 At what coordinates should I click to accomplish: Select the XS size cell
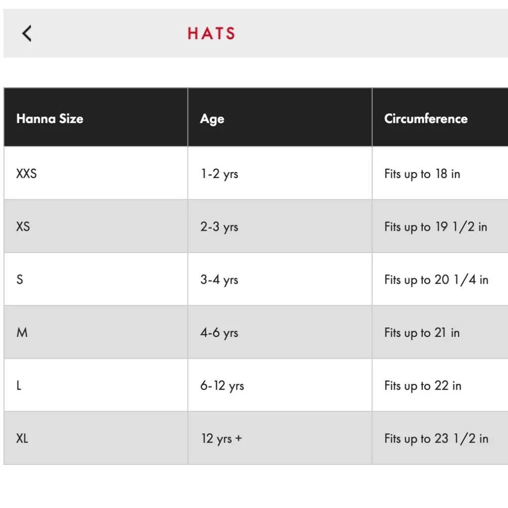pos(23,227)
